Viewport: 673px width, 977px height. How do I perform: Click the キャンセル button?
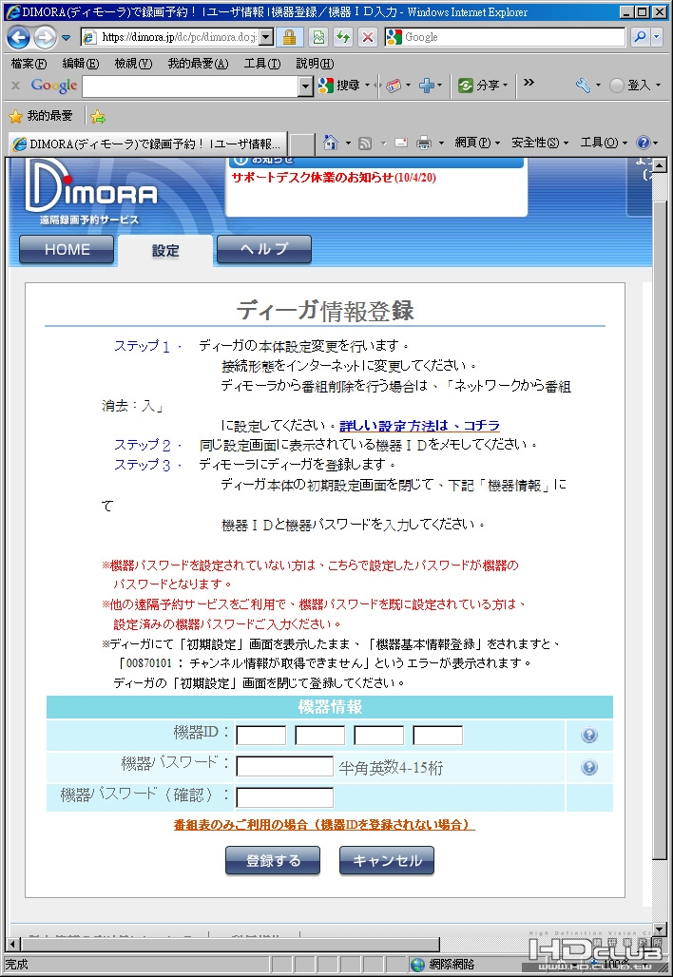387,860
